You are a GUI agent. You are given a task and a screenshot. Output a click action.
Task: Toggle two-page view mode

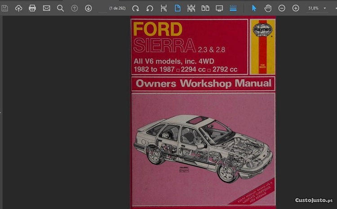click(205, 8)
